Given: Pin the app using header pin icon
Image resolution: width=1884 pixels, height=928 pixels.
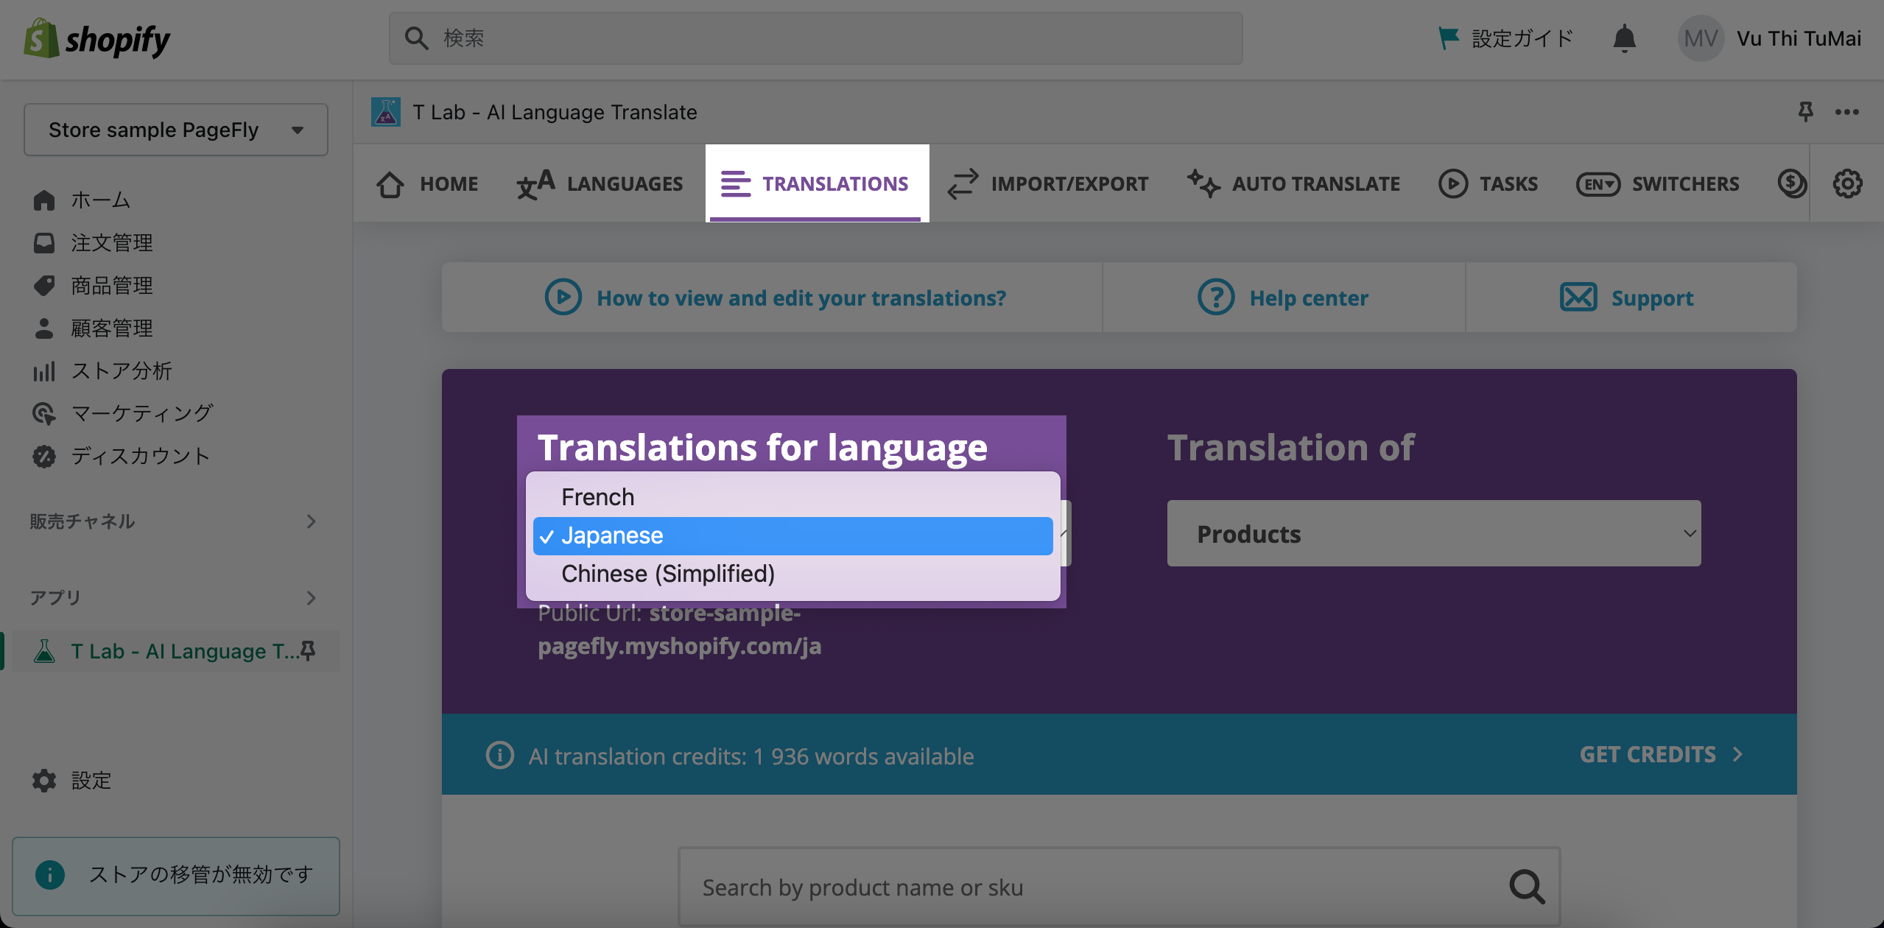Looking at the screenshot, I should pos(1805,112).
